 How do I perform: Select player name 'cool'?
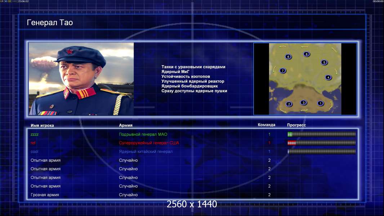(34, 152)
